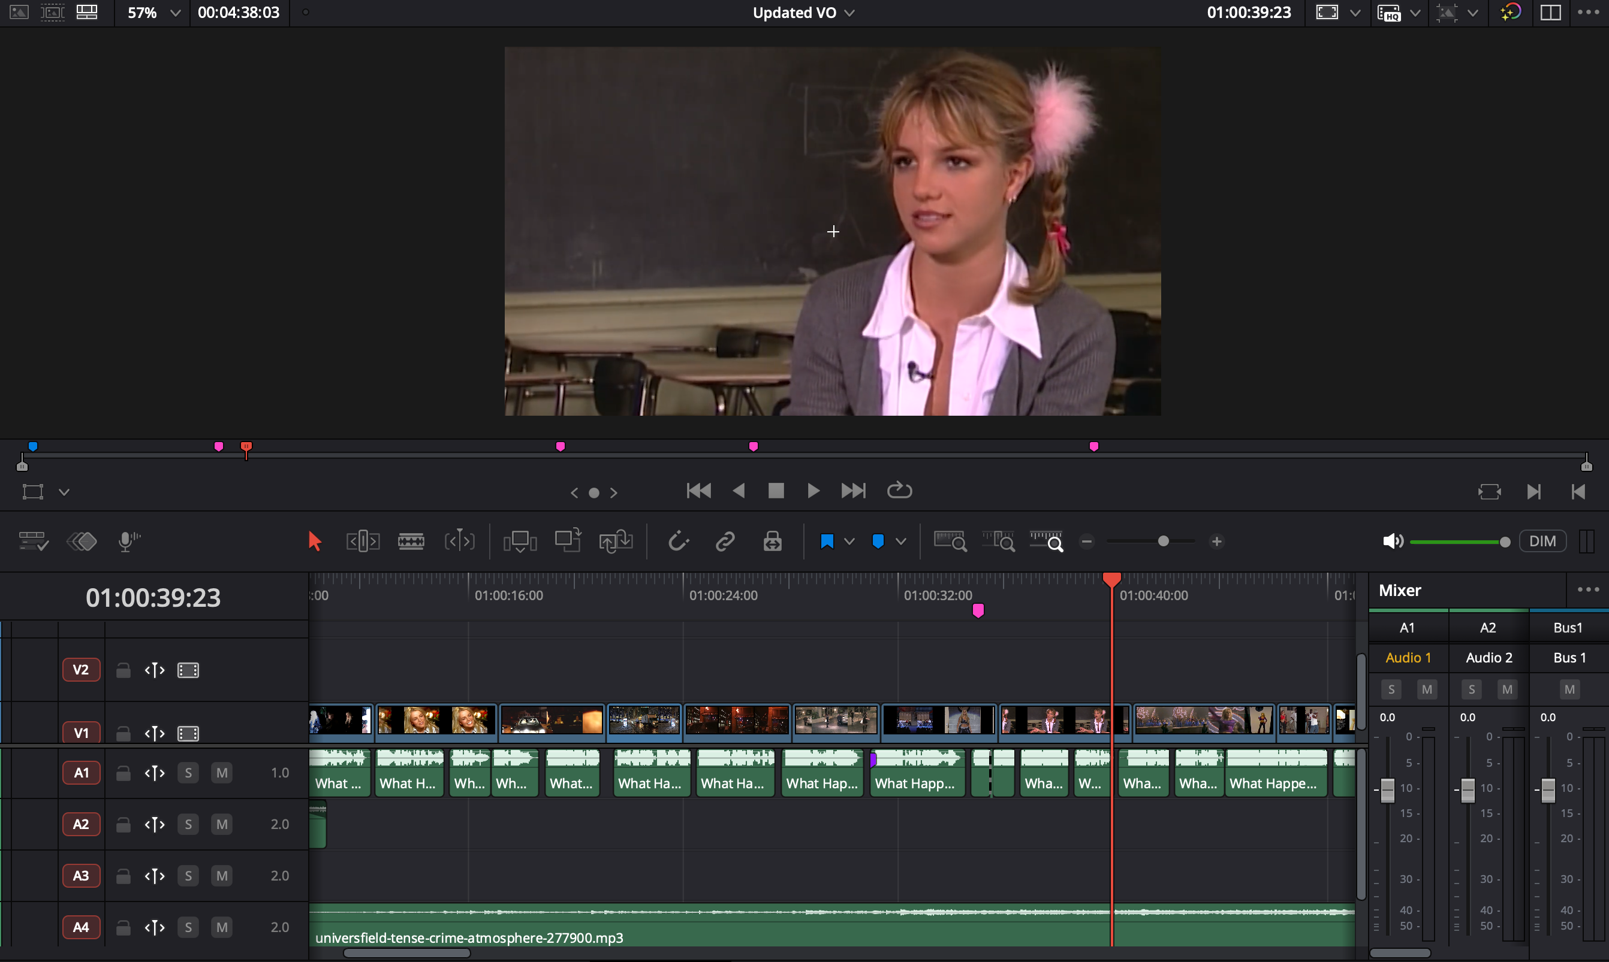This screenshot has height=962, width=1609.
Task: Solo the A1 audio track
Action: click(188, 773)
